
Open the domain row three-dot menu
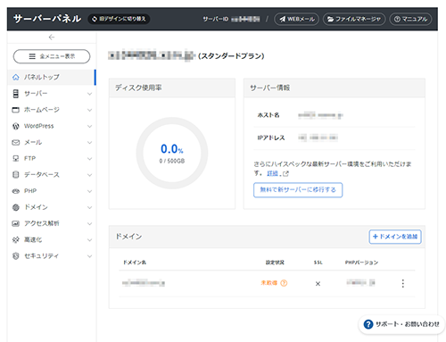click(403, 283)
